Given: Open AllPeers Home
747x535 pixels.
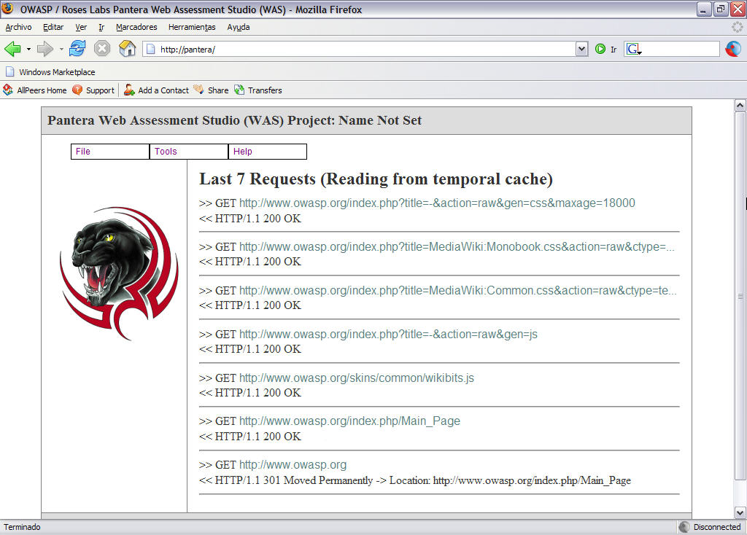Looking at the screenshot, I should 35,90.
